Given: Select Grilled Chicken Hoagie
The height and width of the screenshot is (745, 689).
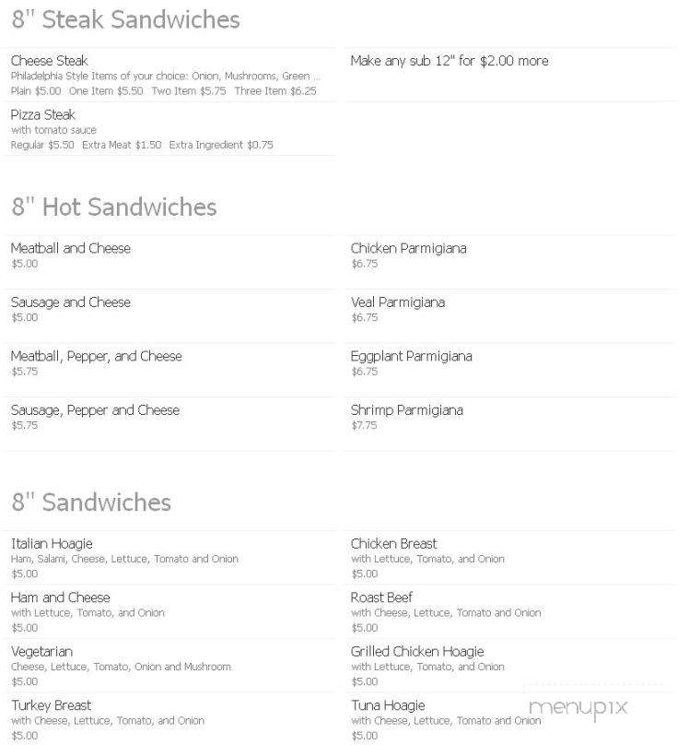Looking at the screenshot, I should tap(417, 651).
